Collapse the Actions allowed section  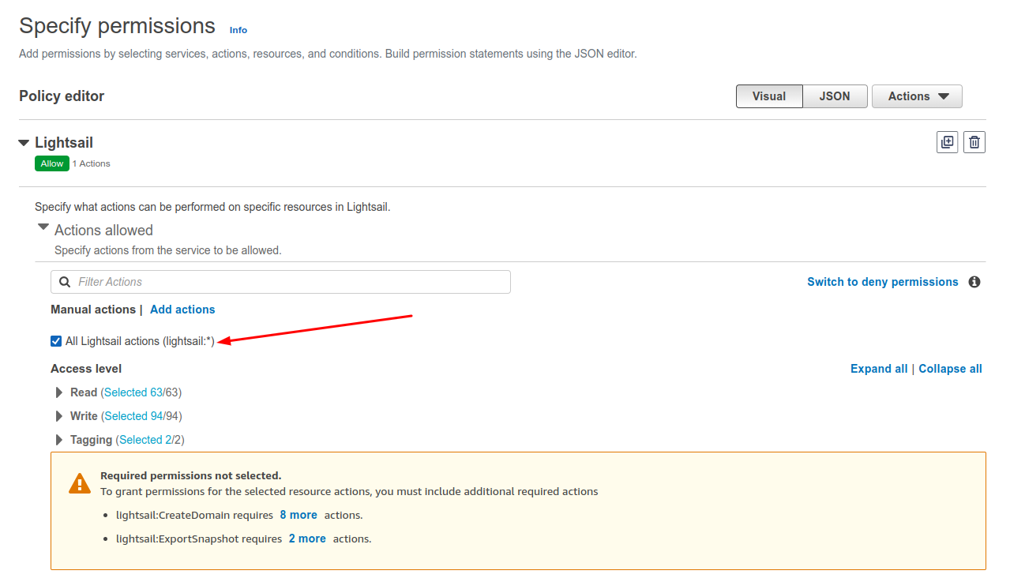(x=43, y=227)
